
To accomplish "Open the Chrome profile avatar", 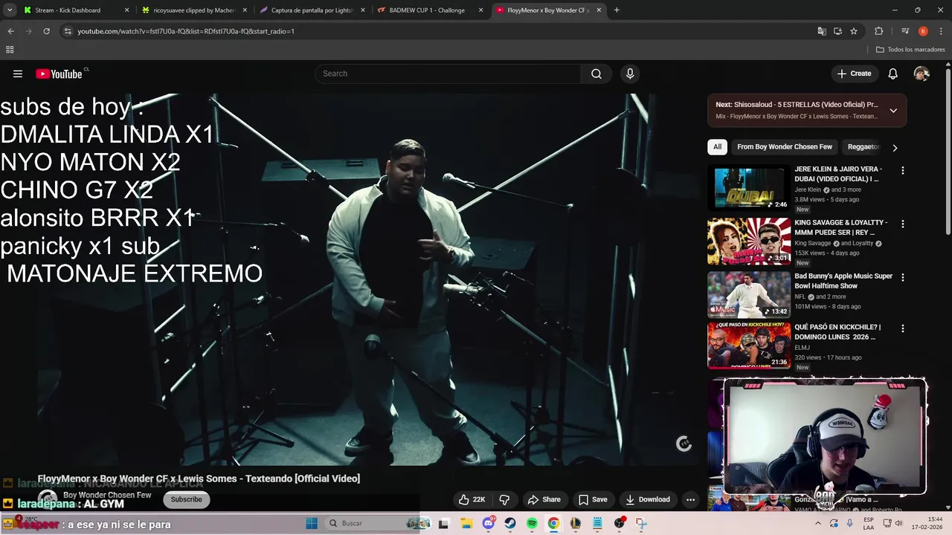I will pyautogui.click(x=923, y=31).
